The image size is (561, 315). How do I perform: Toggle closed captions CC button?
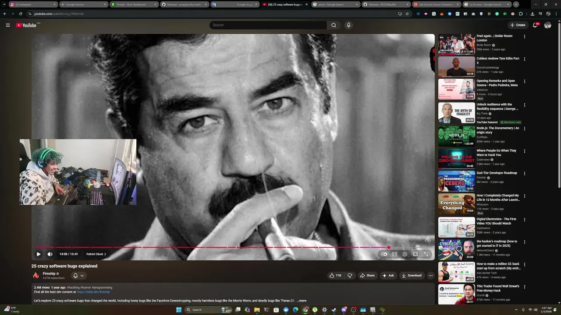point(394,254)
